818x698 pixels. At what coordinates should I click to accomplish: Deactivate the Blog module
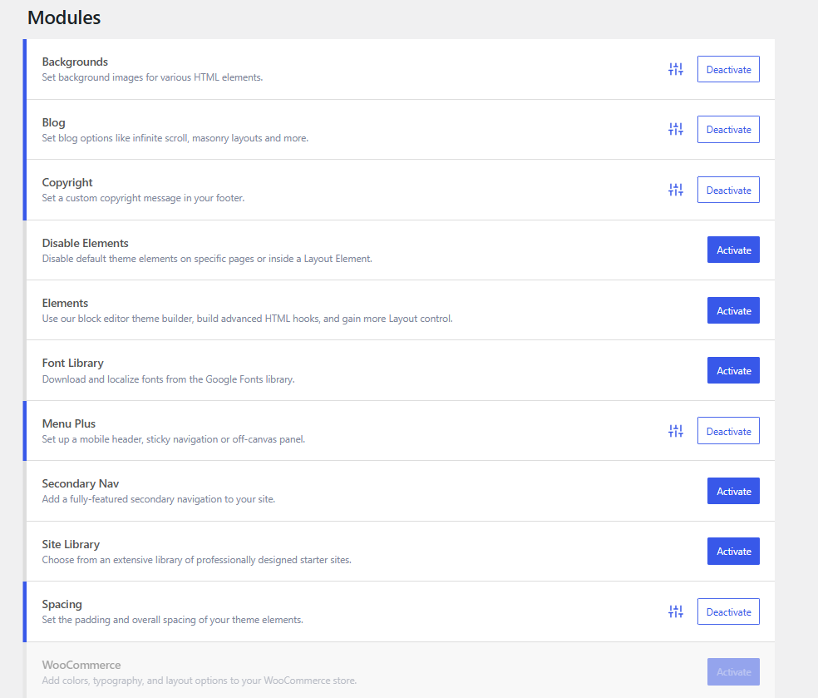pos(728,130)
